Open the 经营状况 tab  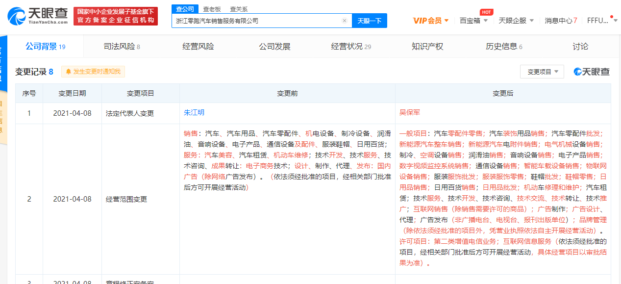tap(351, 47)
